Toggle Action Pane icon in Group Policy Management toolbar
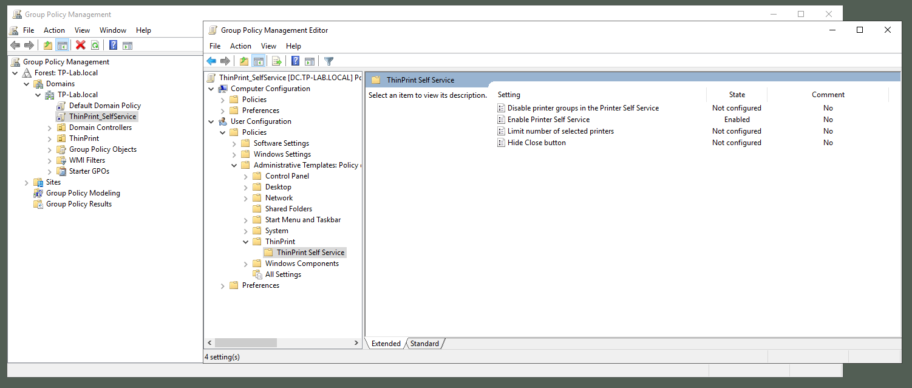912x388 pixels. pos(128,45)
